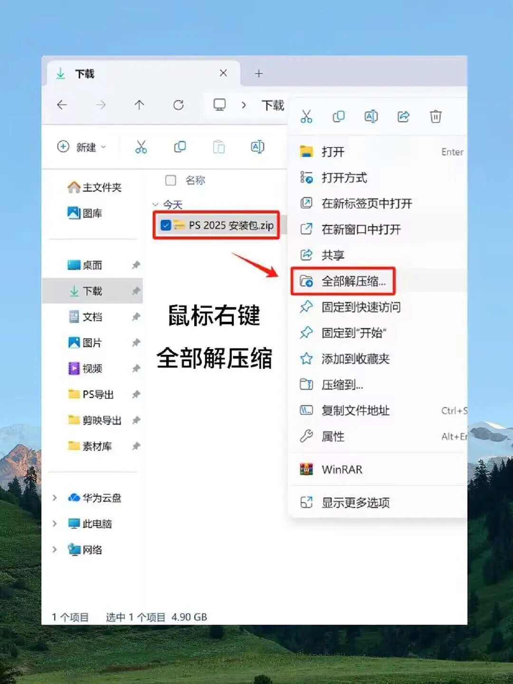Click 显示更多选项 in the context menu

tap(356, 503)
